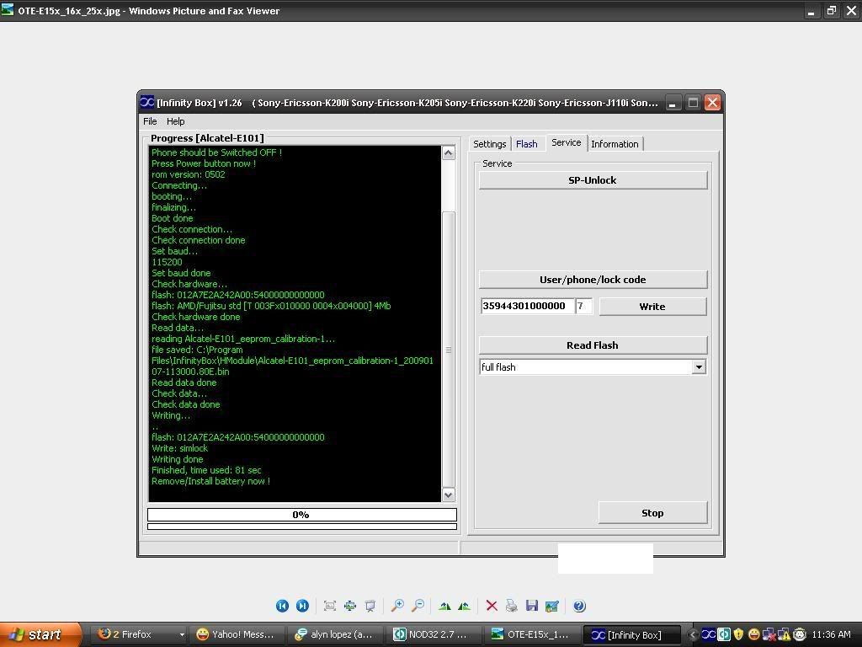
Task: Click the IMEI number input field
Action: click(527, 307)
